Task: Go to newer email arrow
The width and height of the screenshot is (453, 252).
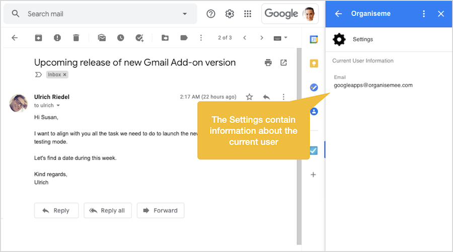Action: (x=245, y=38)
